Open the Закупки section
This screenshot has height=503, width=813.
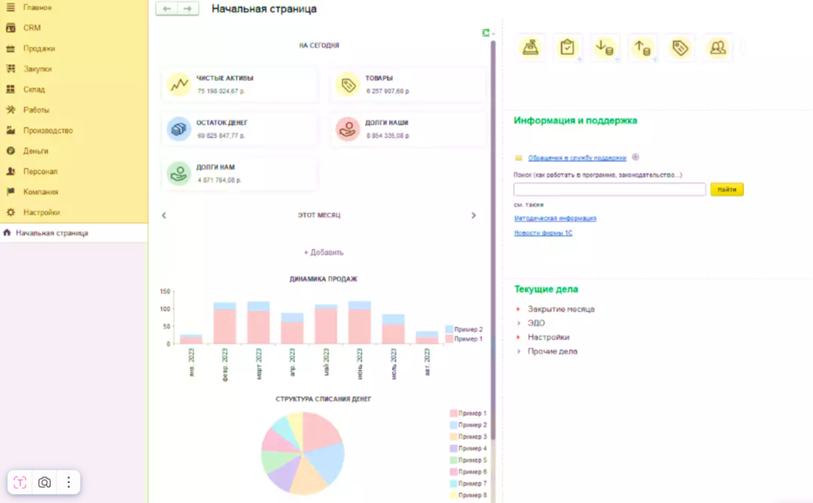(74, 69)
